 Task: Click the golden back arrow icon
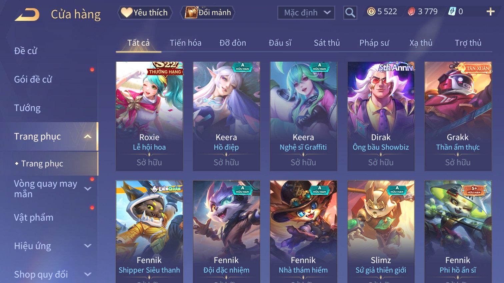(x=27, y=15)
